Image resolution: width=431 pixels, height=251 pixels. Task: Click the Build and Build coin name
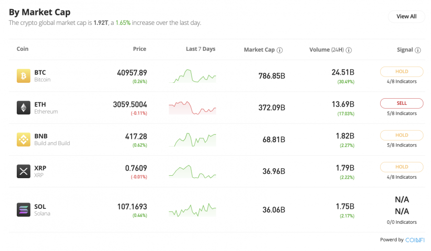click(52, 144)
